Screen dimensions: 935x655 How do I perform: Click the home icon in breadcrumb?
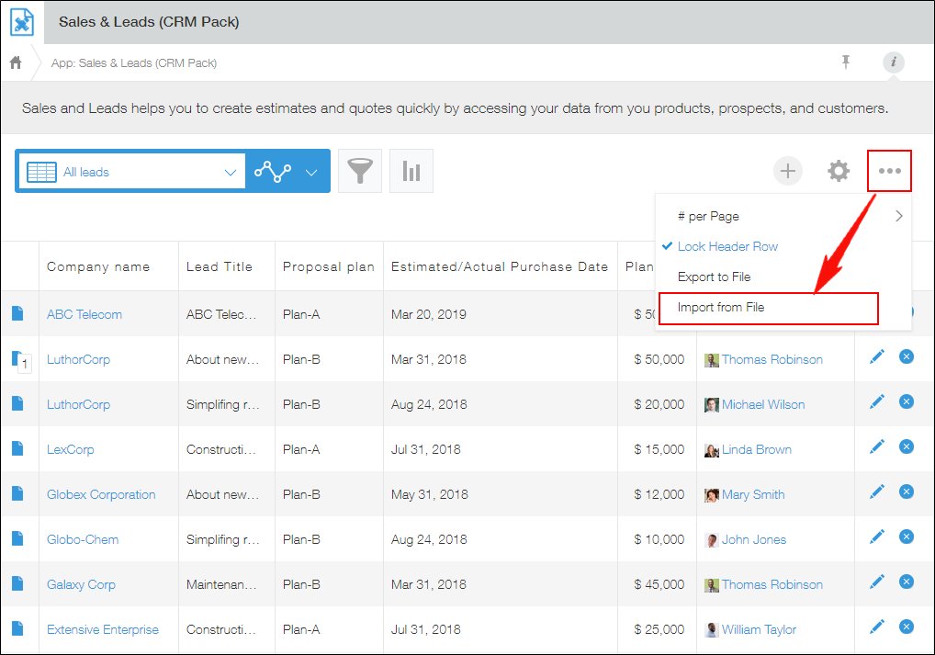click(16, 62)
